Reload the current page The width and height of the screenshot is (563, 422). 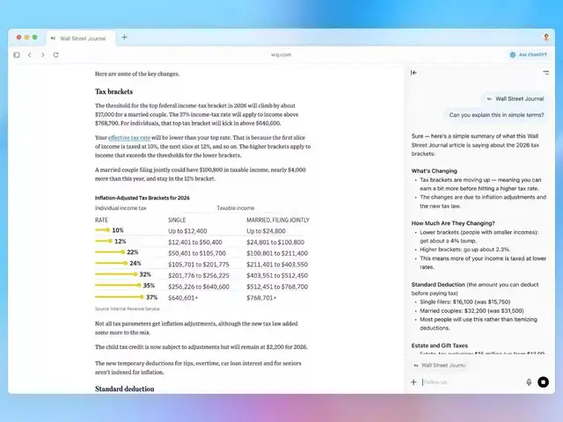pos(56,55)
